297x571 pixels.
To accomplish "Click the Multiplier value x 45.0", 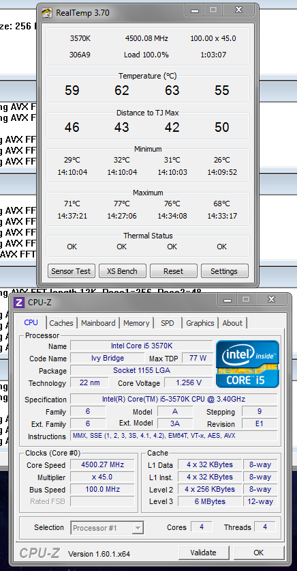I will pyautogui.click(x=102, y=477).
